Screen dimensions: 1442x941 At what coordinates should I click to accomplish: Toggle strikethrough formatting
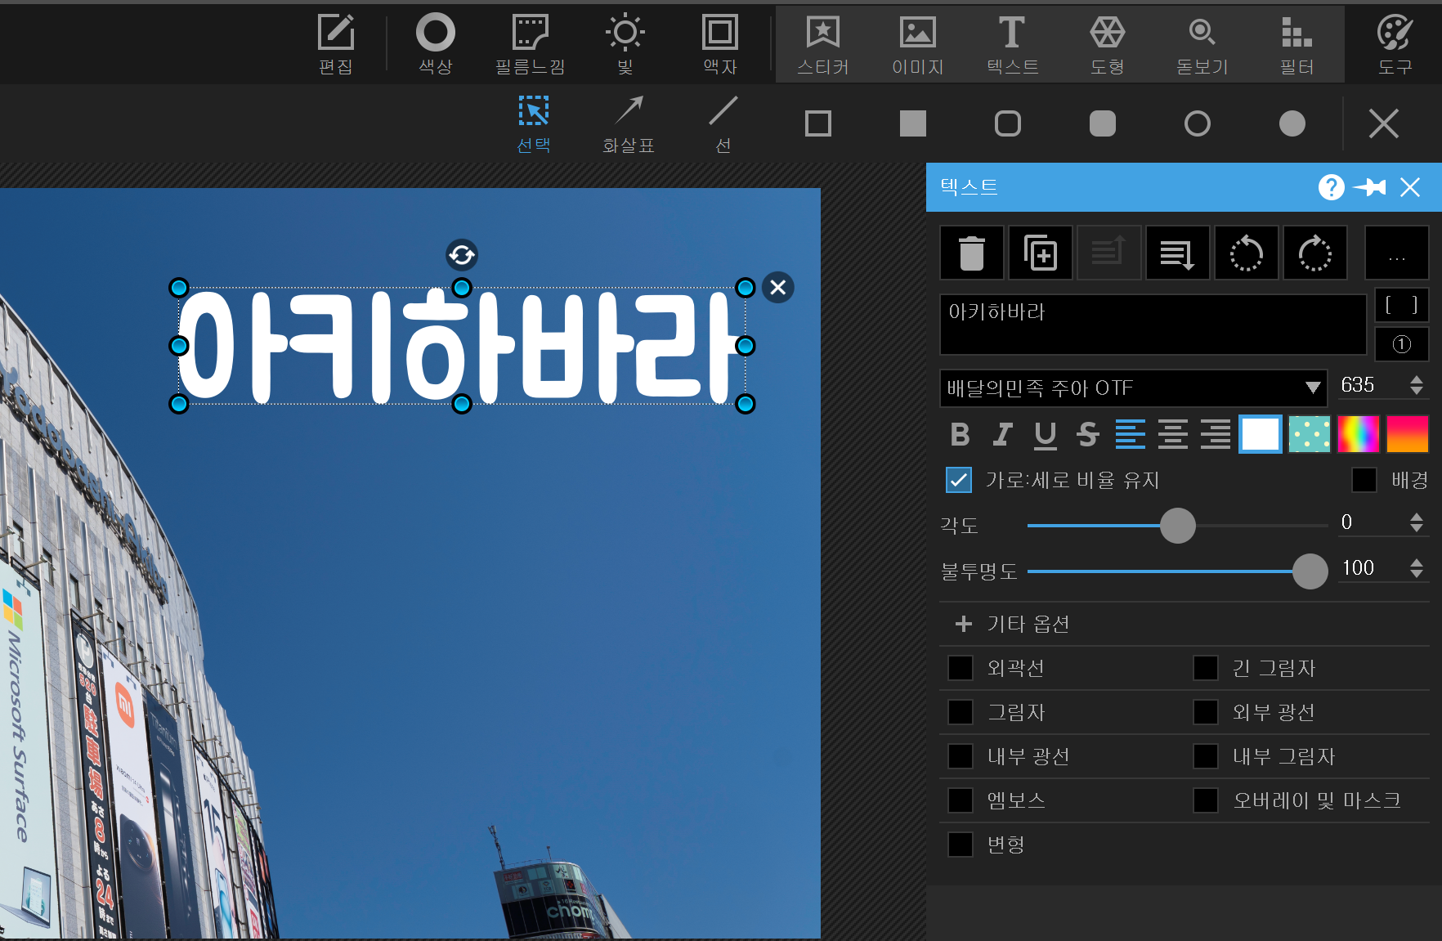(1088, 434)
